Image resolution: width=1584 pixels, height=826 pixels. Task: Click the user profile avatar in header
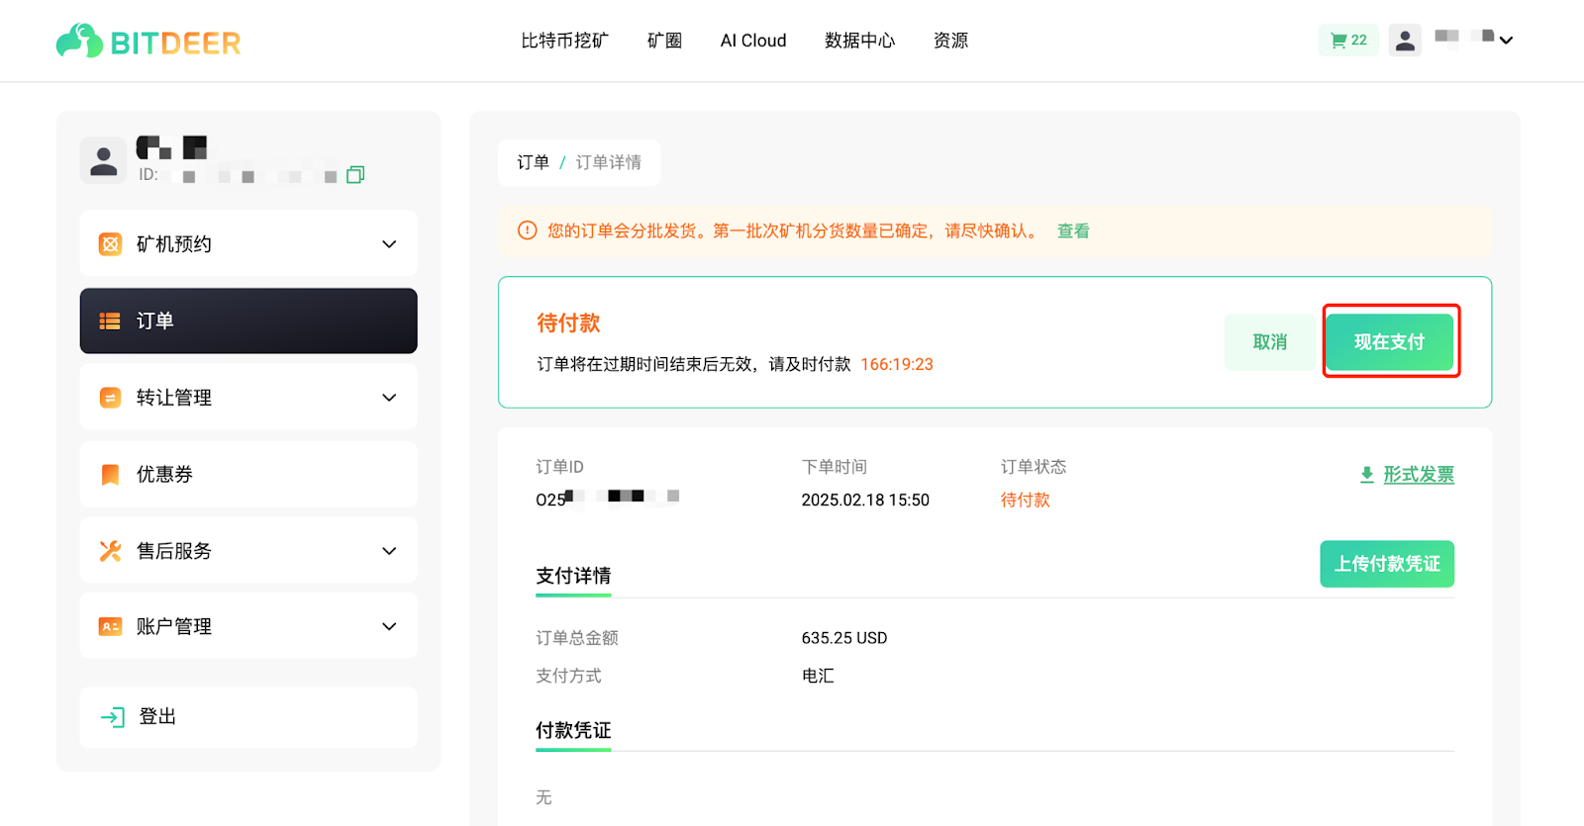[1405, 41]
